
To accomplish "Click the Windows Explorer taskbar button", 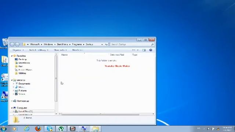I will pos(95,129).
